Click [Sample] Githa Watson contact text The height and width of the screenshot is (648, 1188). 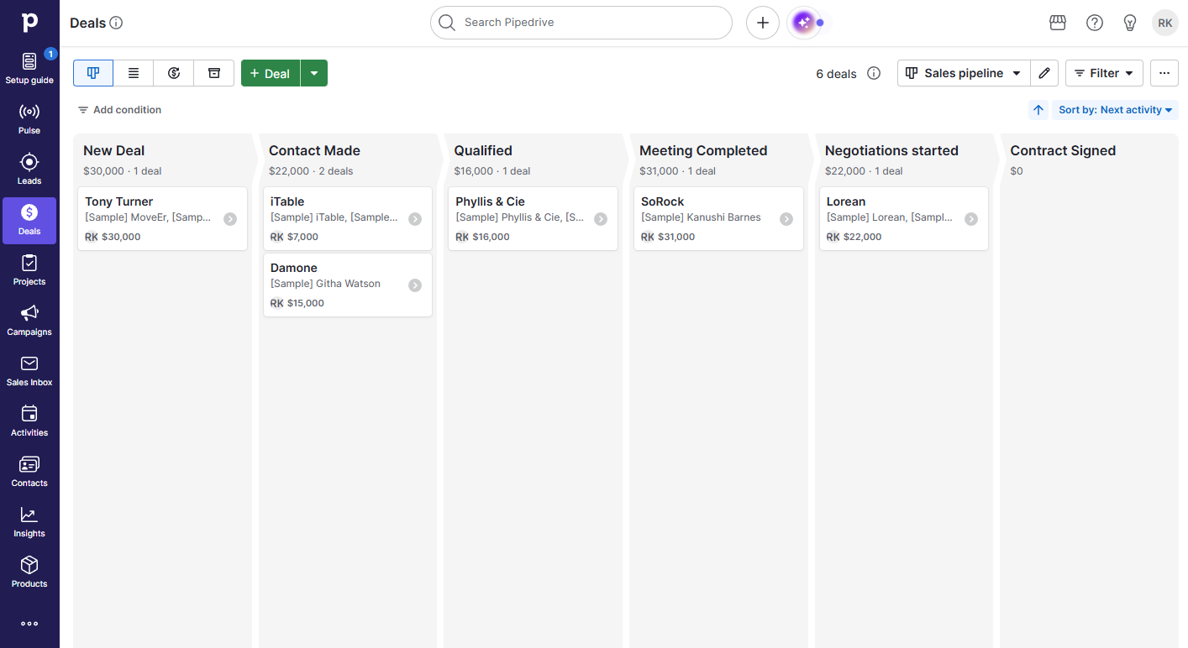coord(325,284)
